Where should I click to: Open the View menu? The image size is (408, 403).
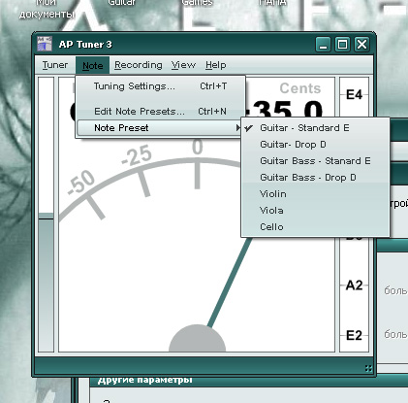click(183, 65)
